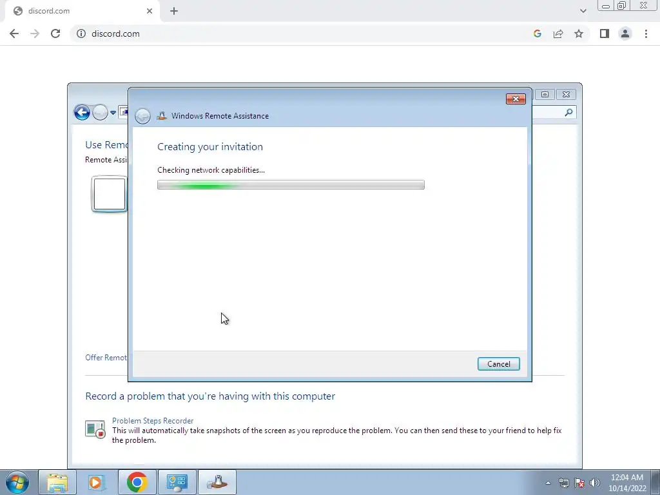Image resolution: width=660 pixels, height=495 pixels.
Task: Open Windows Explorer from taskbar
Action: pyautogui.click(x=57, y=482)
